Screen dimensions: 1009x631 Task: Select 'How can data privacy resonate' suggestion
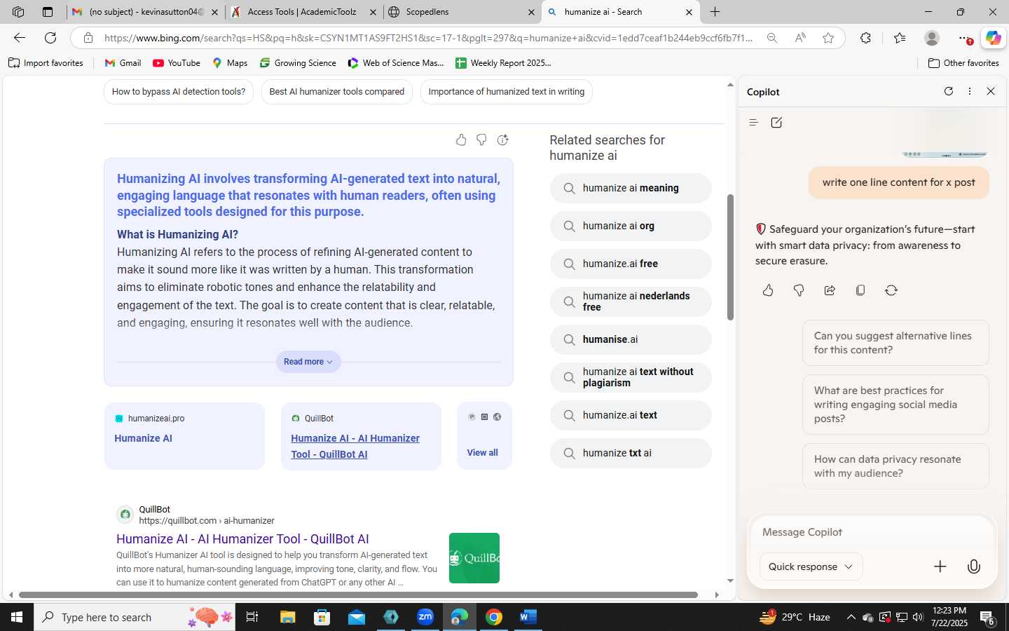tap(895, 466)
